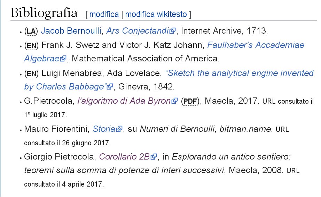Click external link icon after Charles Babbage title
This screenshot has width=321, height=197.
tap(110, 87)
